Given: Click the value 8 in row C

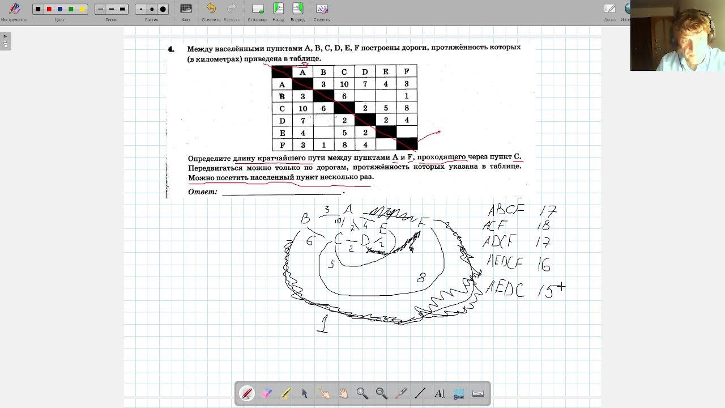Looking at the screenshot, I should click(407, 108).
